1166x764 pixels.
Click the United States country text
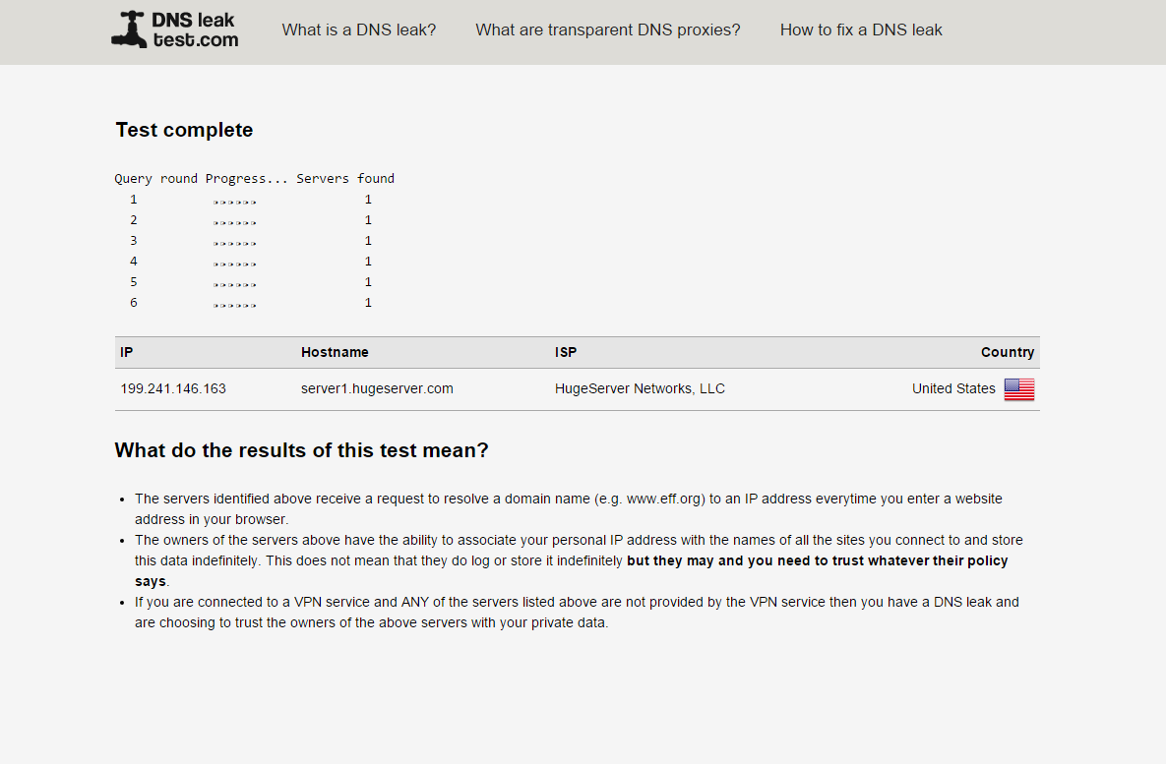point(953,388)
